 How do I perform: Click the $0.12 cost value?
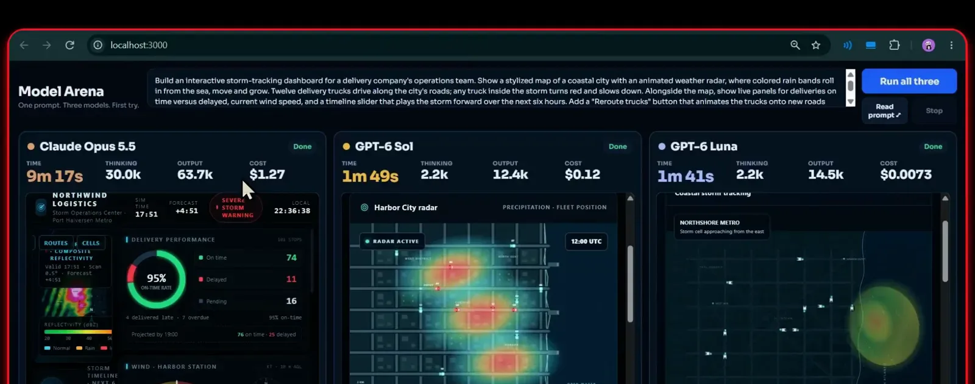[x=583, y=174]
